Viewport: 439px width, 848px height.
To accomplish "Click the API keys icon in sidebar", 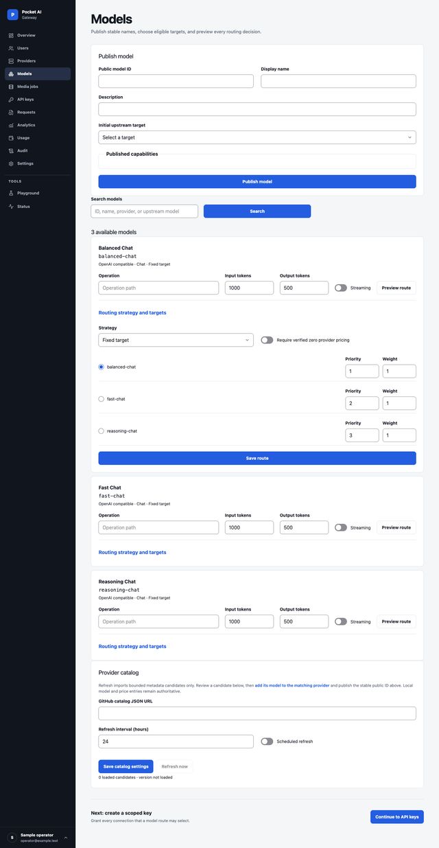I will coord(11,100).
